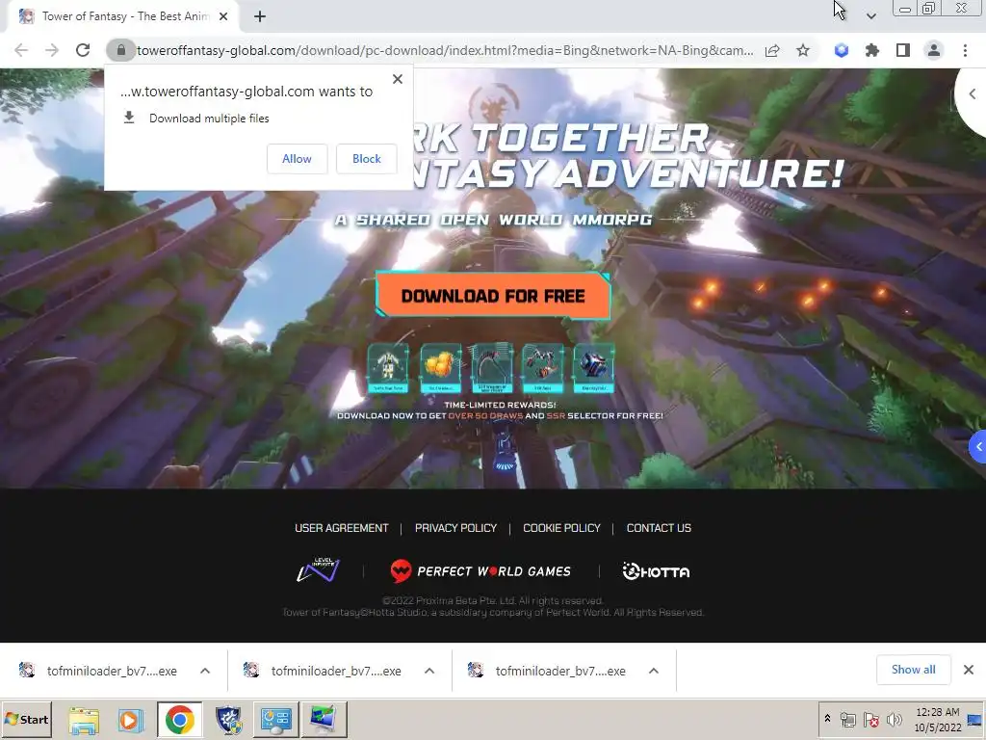
Task: Launch media player from taskbar
Action: click(131, 720)
